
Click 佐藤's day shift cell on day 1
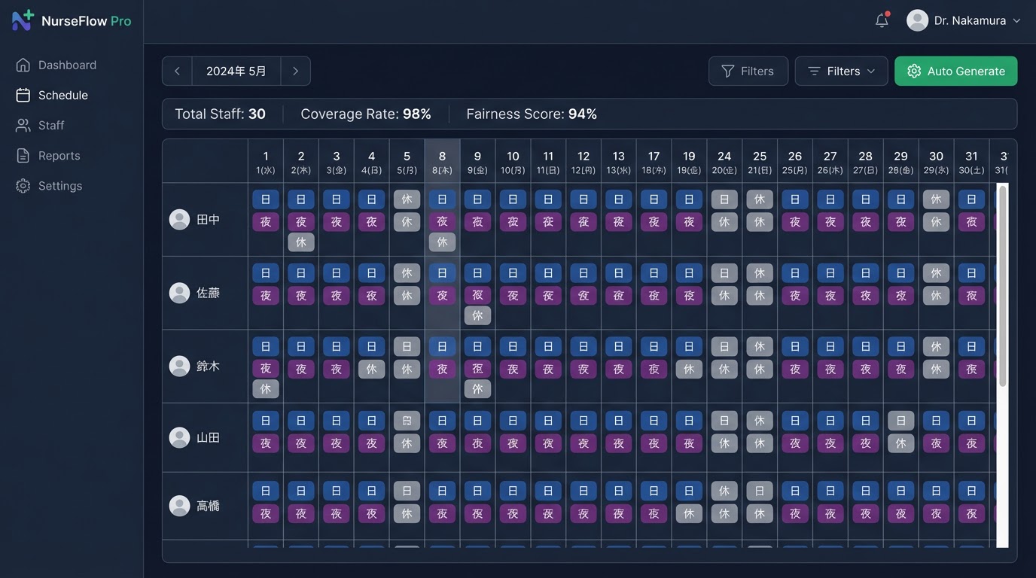click(266, 272)
